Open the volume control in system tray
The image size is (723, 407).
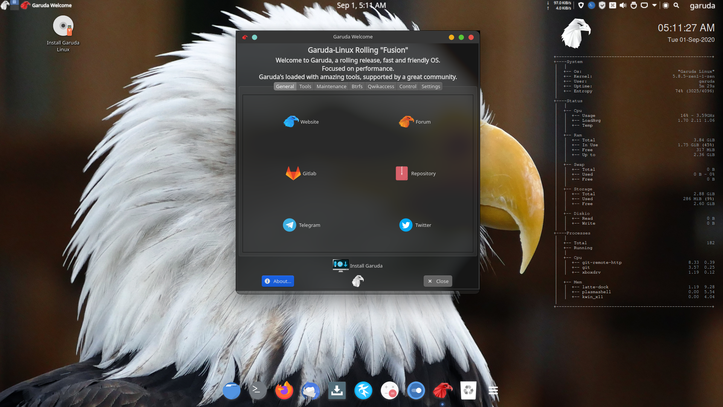click(x=623, y=5)
